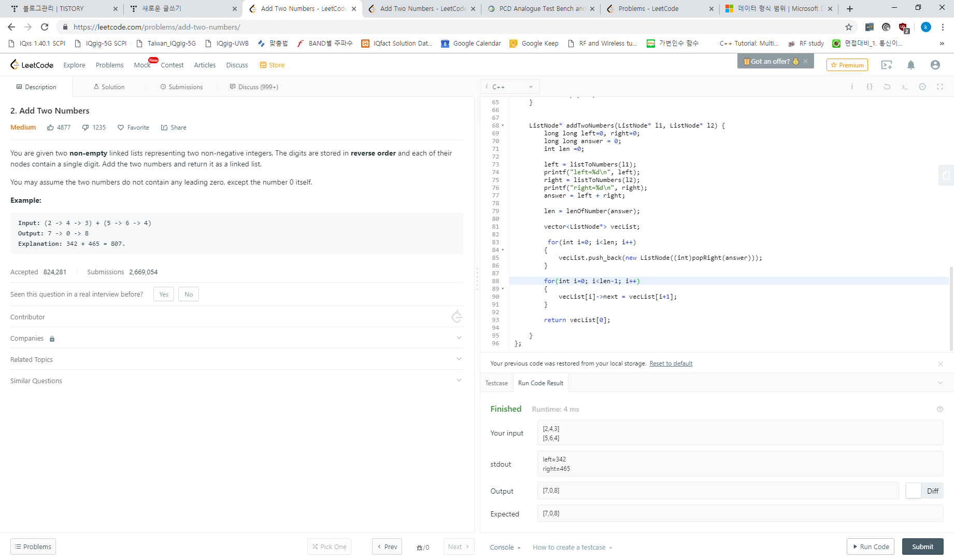Open the Console dropdown

pyautogui.click(x=505, y=548)
